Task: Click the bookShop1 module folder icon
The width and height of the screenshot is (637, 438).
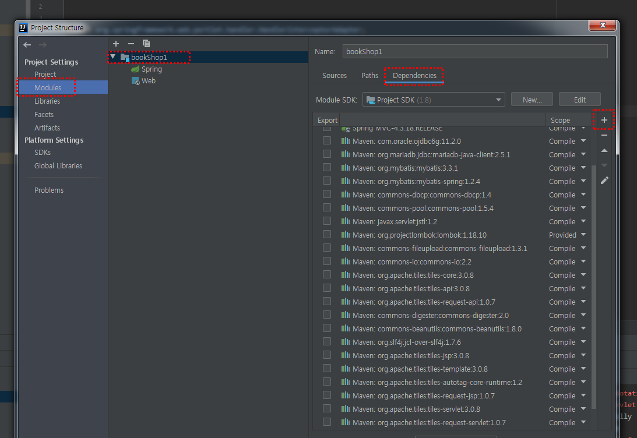Action: coord(125,58)
